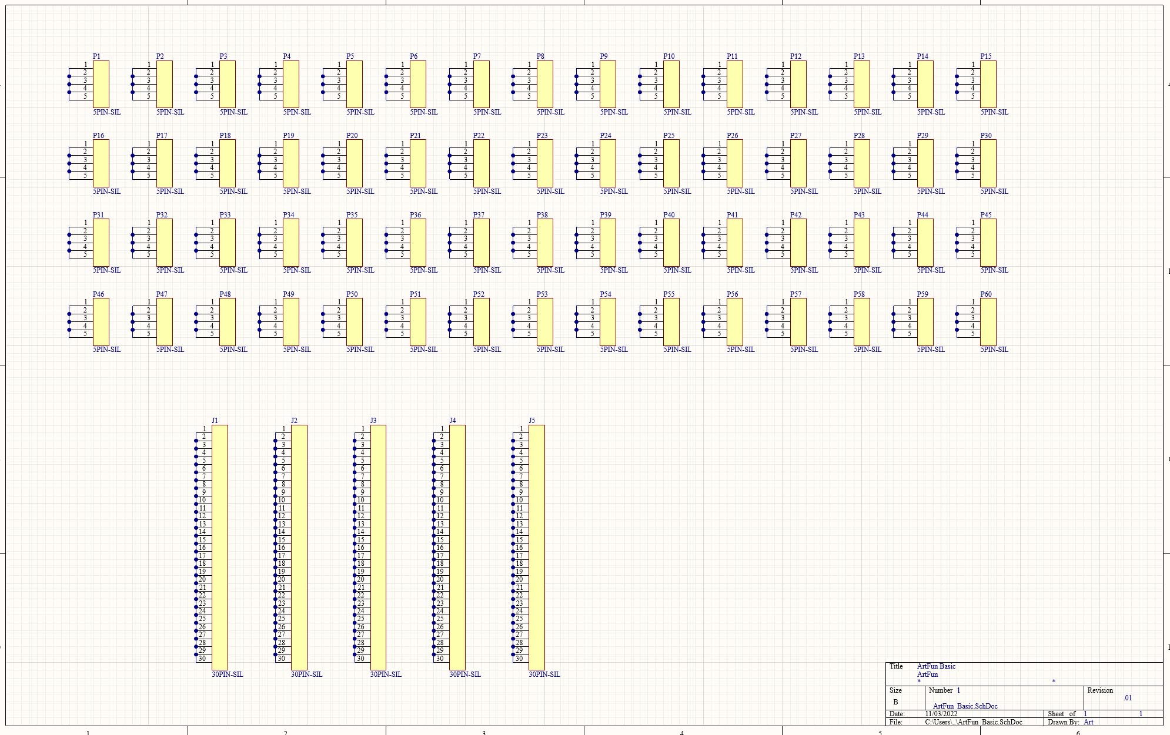Viewport: 1170px width, 735px height.
Task: Select the P52 connector body
Action: [481, 321]
